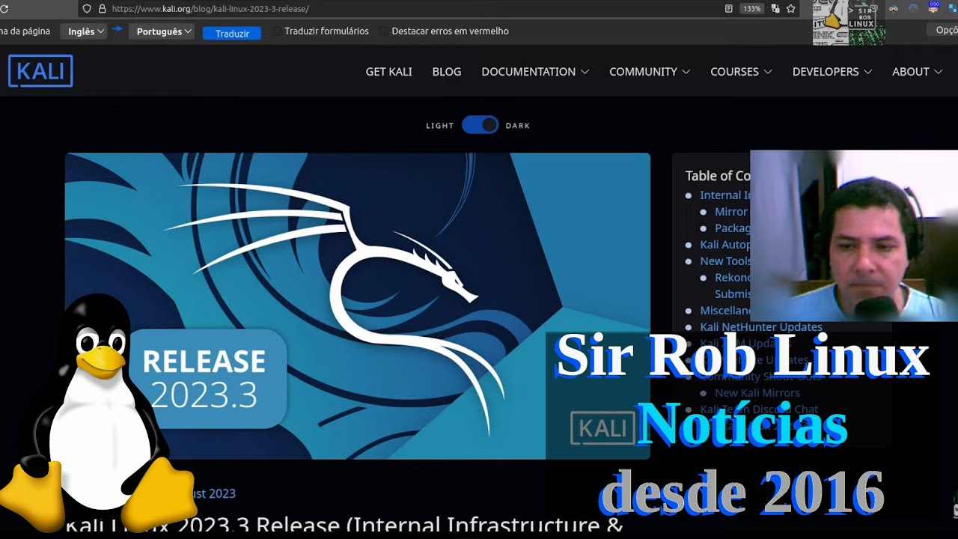Go to the Blog page
958x539 pixels.
pos(447,72)
